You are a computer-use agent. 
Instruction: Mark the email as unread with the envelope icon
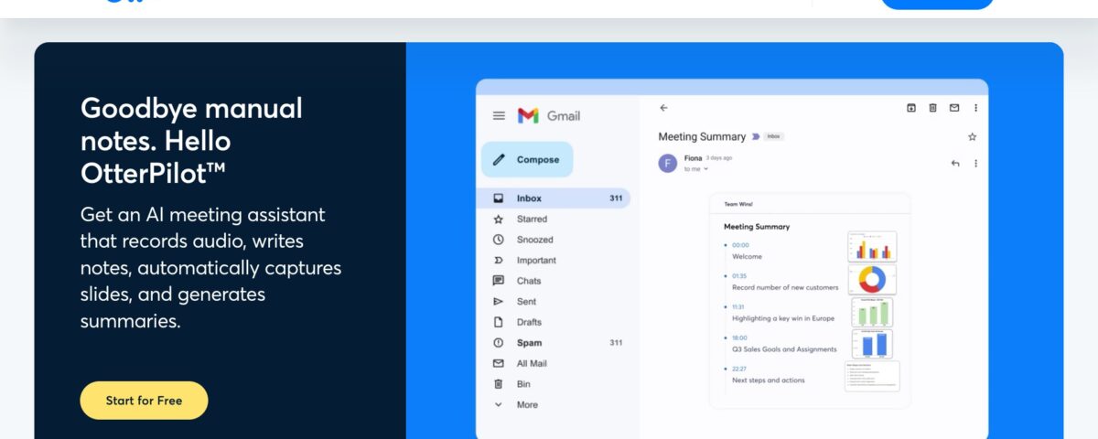[954, 108]
